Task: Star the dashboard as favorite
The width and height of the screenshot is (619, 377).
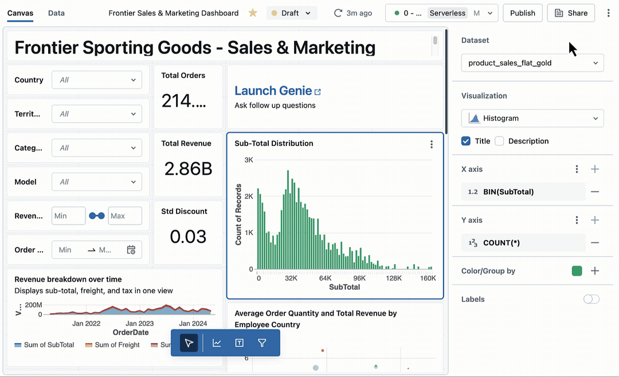Action: 253,13
